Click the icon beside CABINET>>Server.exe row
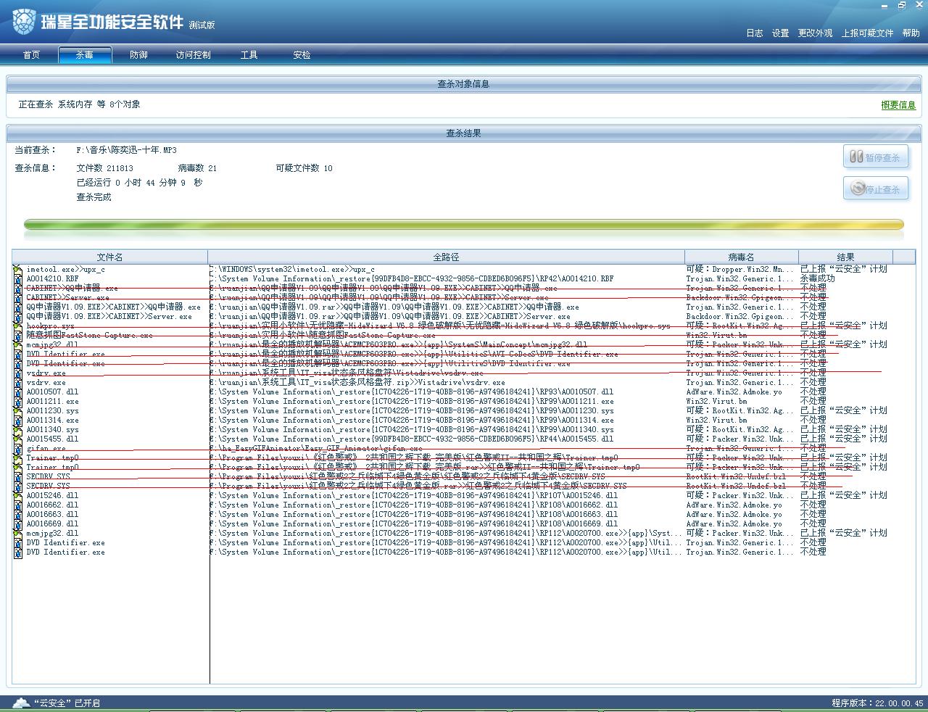Viewport: 928px width, 712px height. pyautogui.click(x=17, y=298)
